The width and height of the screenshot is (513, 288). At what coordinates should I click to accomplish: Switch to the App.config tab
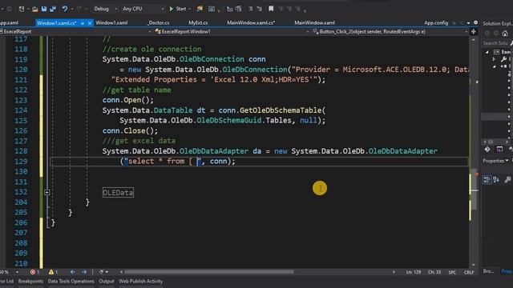point(436,23)
